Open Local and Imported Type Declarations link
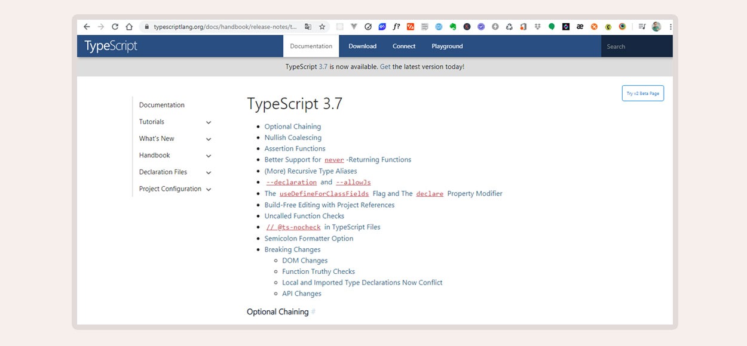Viewport: 747px width, 346px height. point(362,283)
